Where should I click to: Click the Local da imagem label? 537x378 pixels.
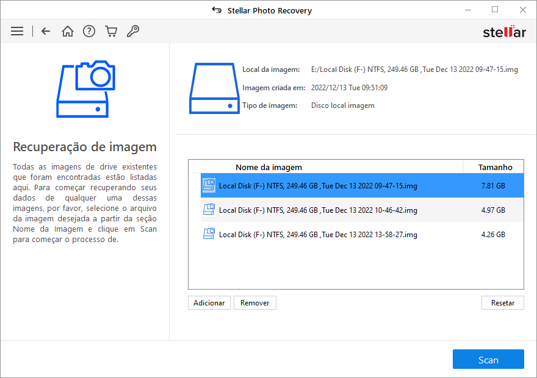coord(271,70)
